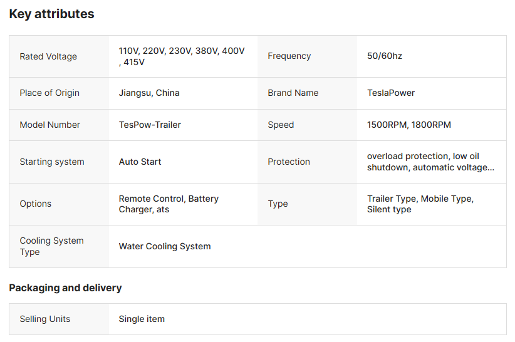Click the Single item value
Screen dimensions: 515x342
click(142, 319)
